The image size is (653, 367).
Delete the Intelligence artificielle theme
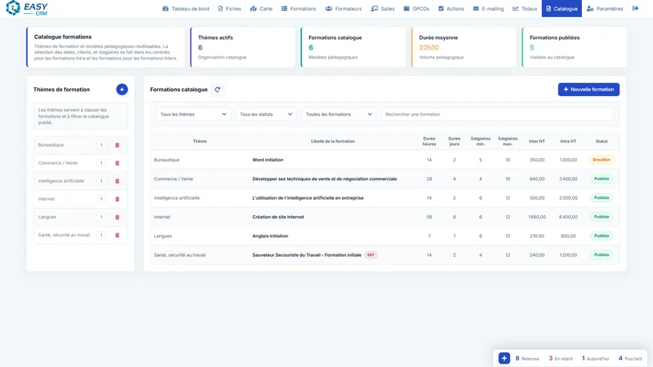[x=117, y=181]
